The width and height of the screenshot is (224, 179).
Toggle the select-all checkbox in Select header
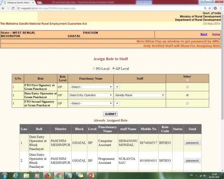(187, 80)
